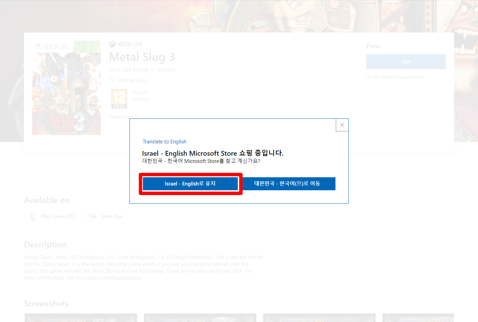The width and height of the screenshot is (478, 322).
Task: Click the Translate to English link
Action: pos(164,142)
